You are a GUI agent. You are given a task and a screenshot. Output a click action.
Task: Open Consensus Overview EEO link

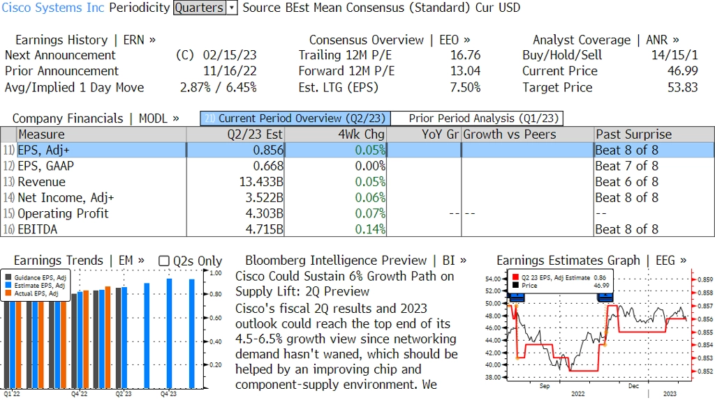(390, 40)
